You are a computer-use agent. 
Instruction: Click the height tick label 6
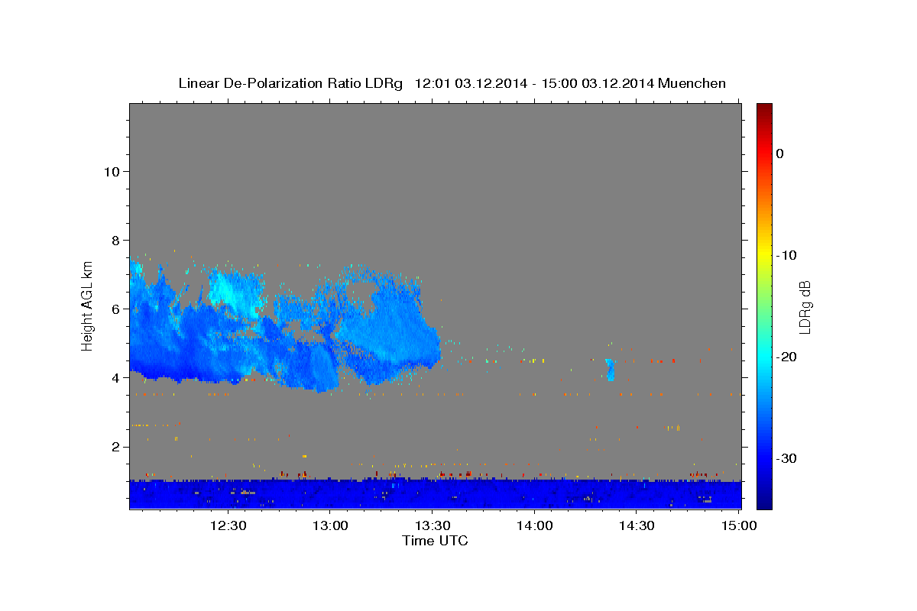click(x=116, y=309)
